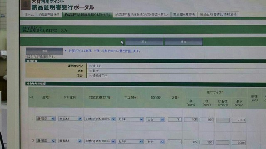Click row 2 数量 field showing 4

[x=175, y=142]
